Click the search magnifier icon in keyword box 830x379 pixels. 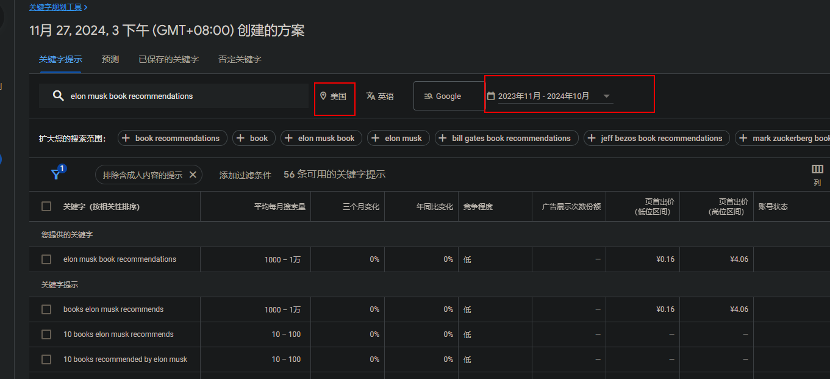(x=58, y=96)
